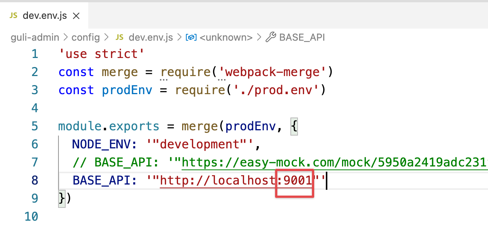Image resolution: width=488 pixels, height=238 pixels.
Task: Click the "development" string value
Action: tap(199, 144)
